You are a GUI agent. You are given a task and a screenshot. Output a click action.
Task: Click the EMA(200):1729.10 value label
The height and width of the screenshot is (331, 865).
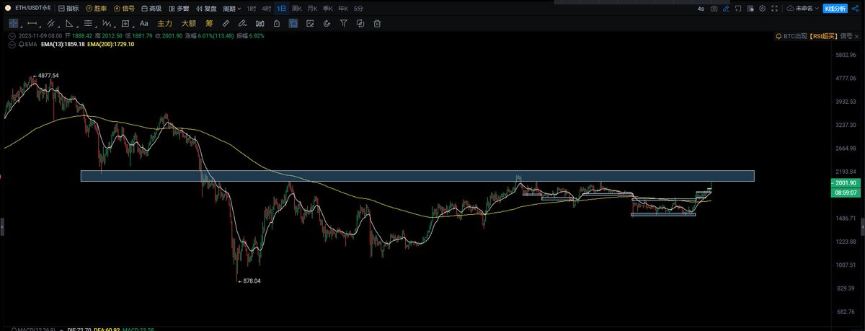pos(111,44)
